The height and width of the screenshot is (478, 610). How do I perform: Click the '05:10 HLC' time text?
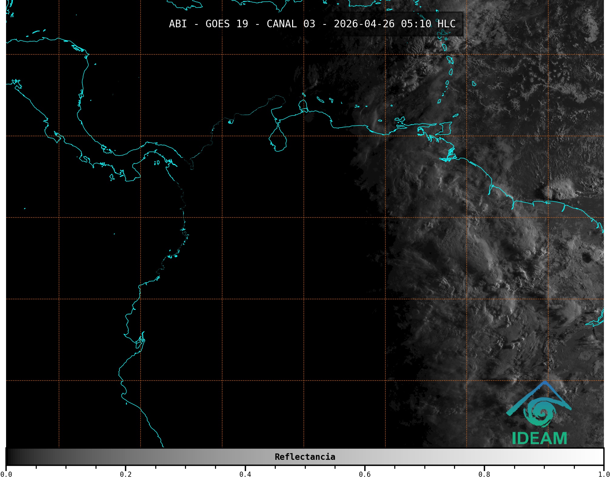pyautogui.click(x=428, y=24)
